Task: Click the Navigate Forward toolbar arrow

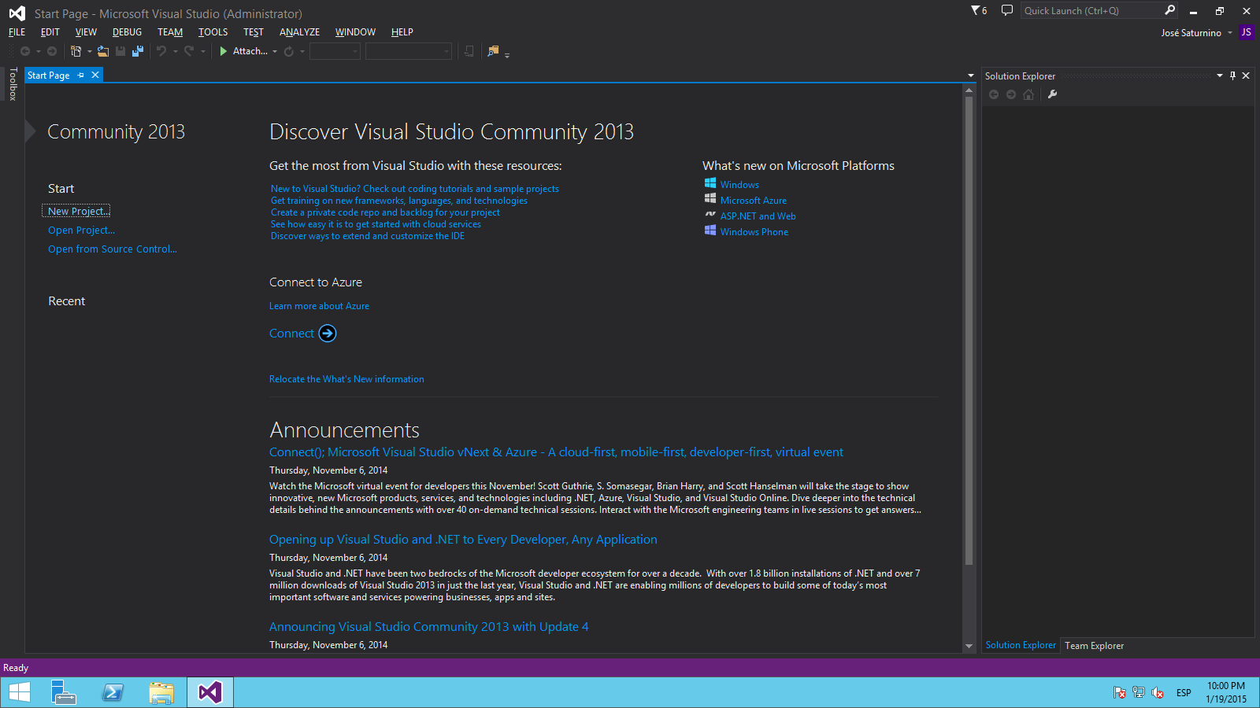Action: click(52, 51)
